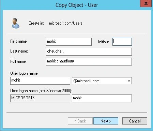The width and height of the screenshot is (153, 131).
Task: Select the Last name field with chaudhary
Action: point(89,52)
